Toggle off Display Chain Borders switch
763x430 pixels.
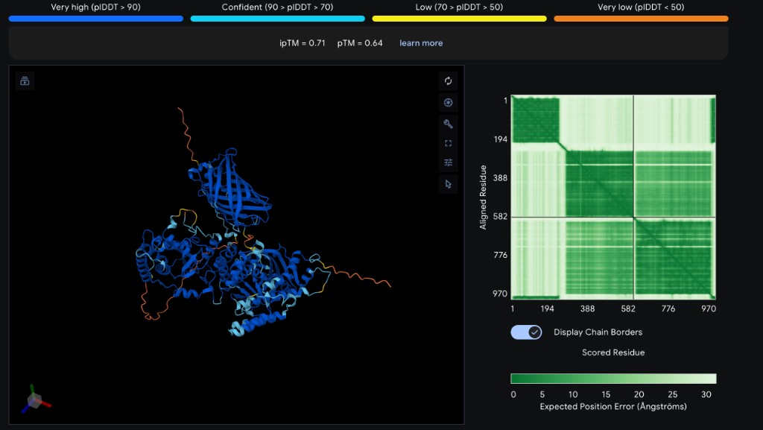[526, 332]
